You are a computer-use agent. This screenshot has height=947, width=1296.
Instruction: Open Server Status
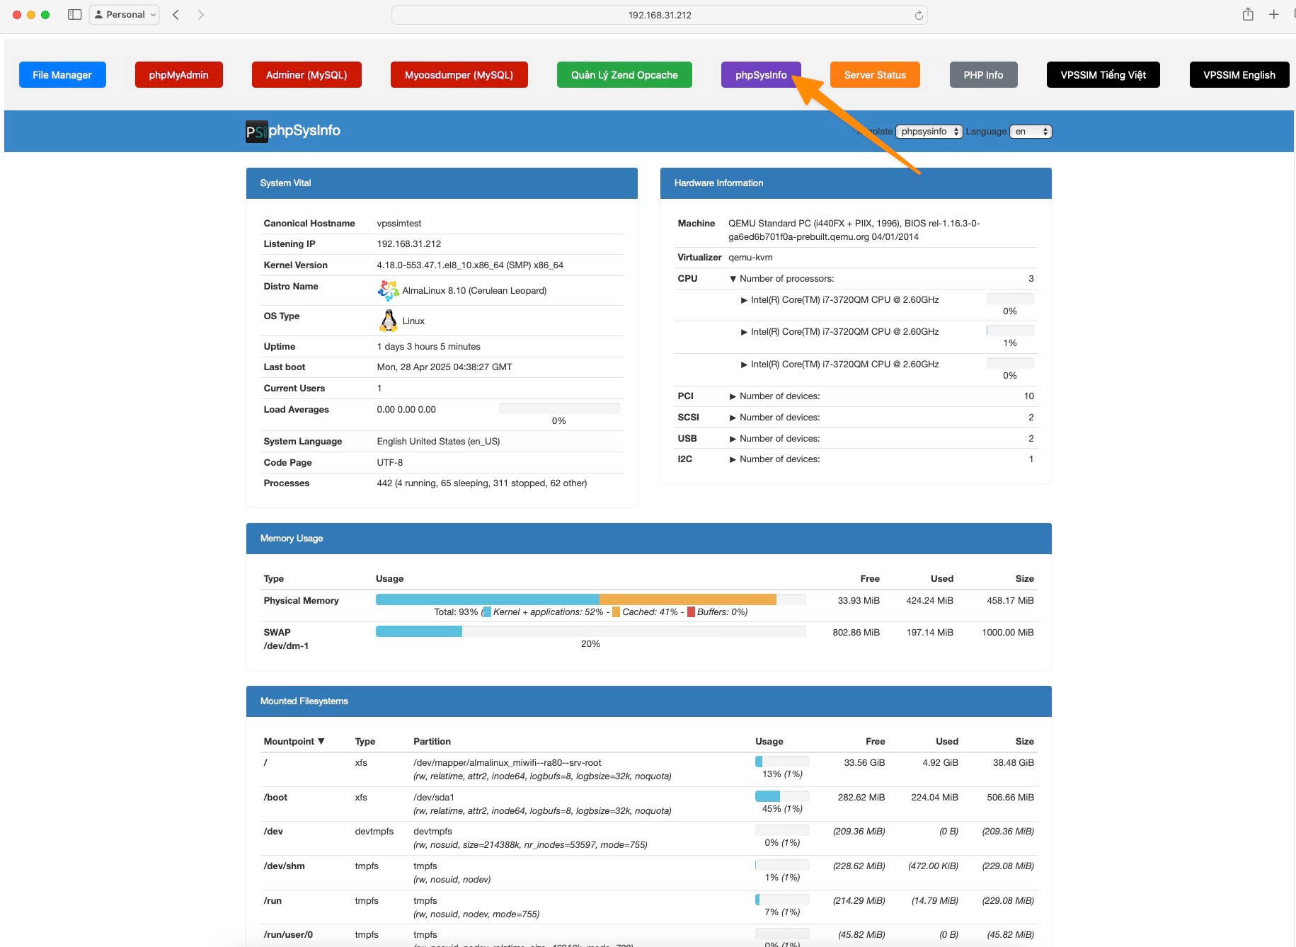coord(875,74)
